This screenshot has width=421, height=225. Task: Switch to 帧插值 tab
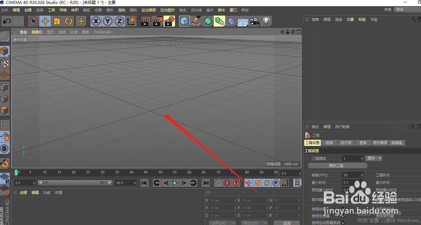pyautogui.click(x=397, y=143)
